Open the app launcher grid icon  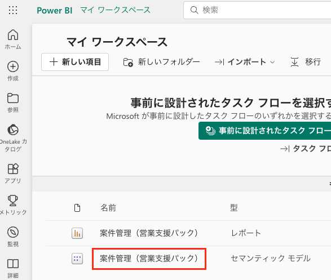(13, 10)
